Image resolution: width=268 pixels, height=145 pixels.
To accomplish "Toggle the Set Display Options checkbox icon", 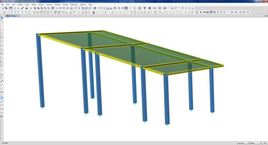I will pyautogui.click(x=87, y=8).
